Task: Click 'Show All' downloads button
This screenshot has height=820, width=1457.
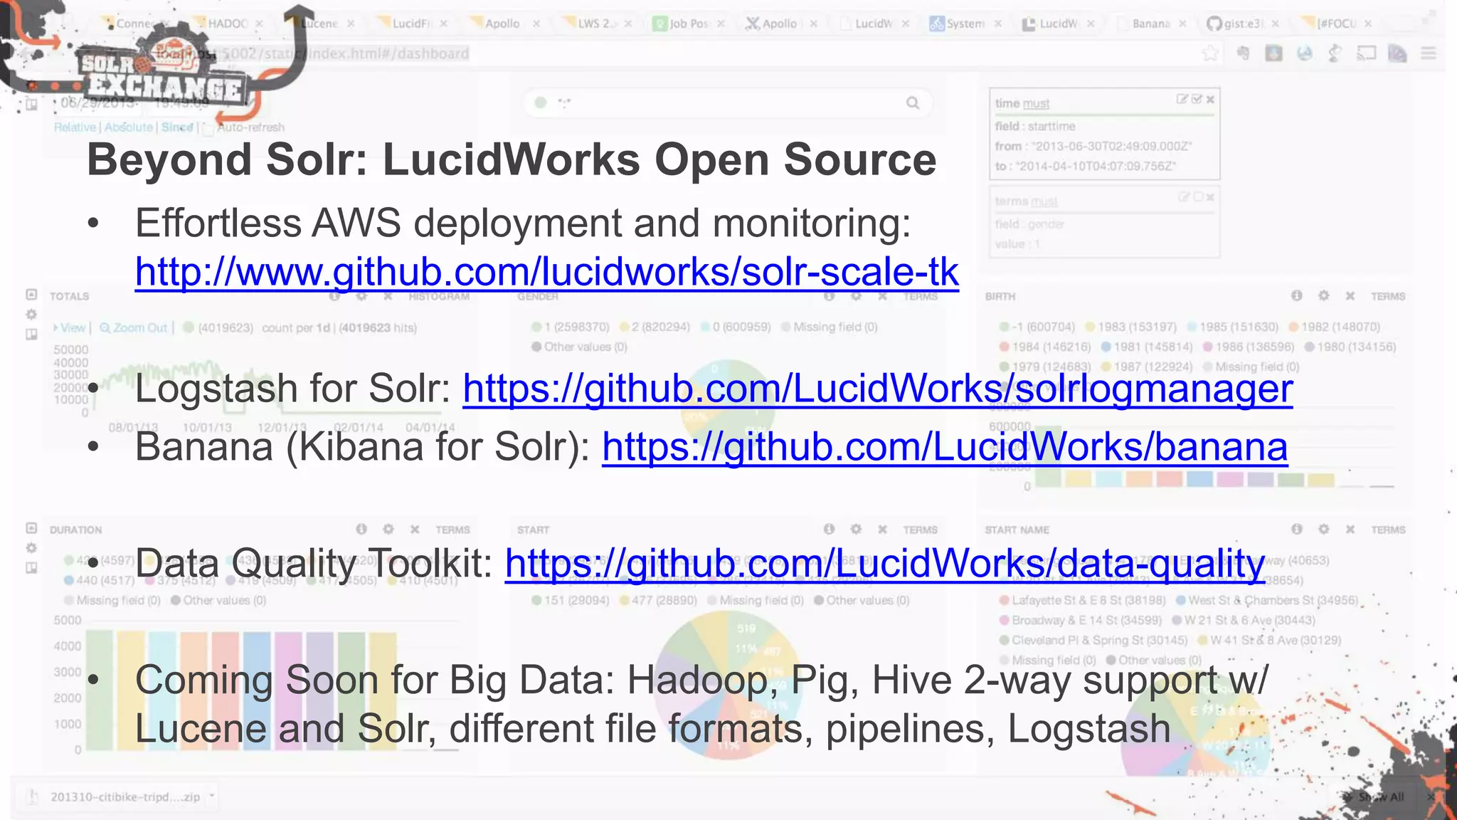Action: coord(1374,797)
